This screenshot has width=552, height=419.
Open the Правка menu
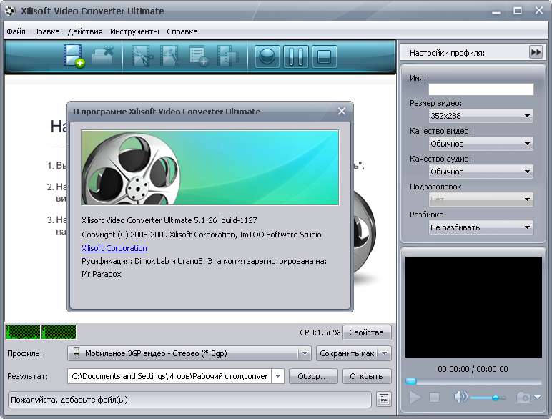(46, 31)
